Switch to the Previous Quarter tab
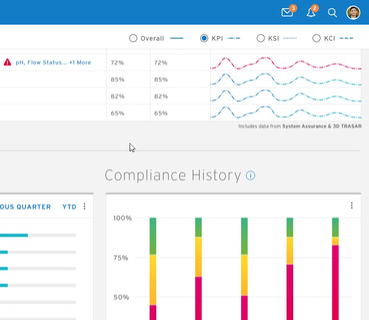The height and width of the screenshot is (320, 369). pos(25,207)
